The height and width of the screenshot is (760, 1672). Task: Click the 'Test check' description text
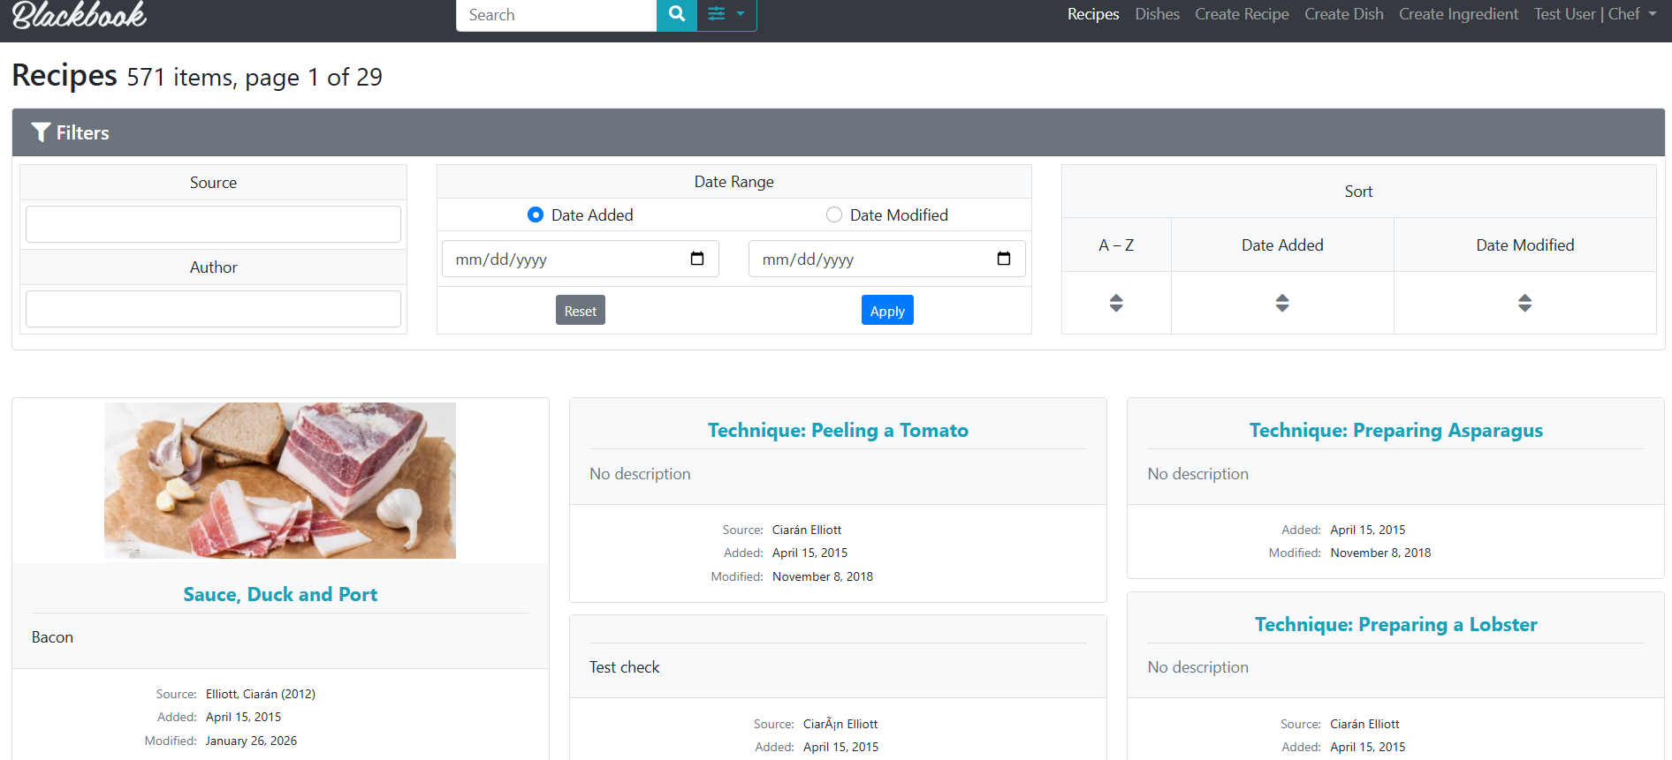[625, 667]
